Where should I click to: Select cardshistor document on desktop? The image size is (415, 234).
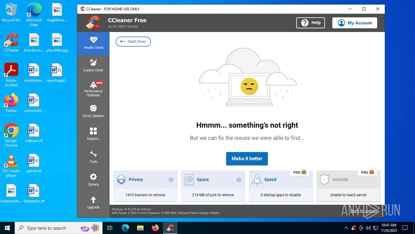coord(34,73)
